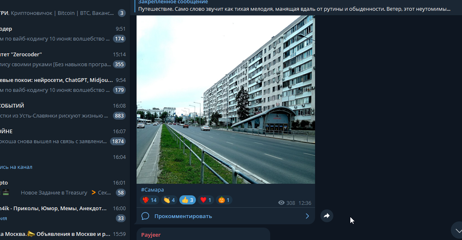This screenshot has height=240, width=462.
Task: Open the Zerocoder chat with 355 unread
Action: tap(64, 59)
